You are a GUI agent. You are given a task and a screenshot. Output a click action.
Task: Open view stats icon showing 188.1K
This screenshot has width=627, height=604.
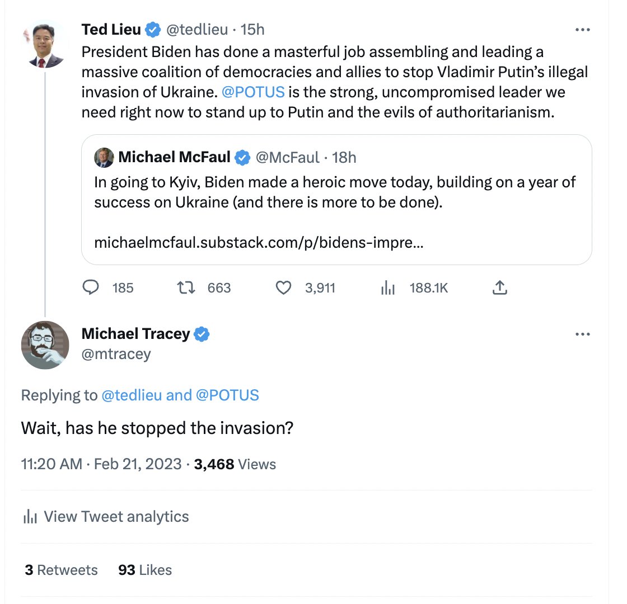pos(388,287)
